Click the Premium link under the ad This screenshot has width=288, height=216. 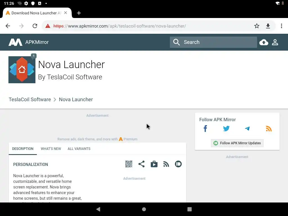[128, 139]
